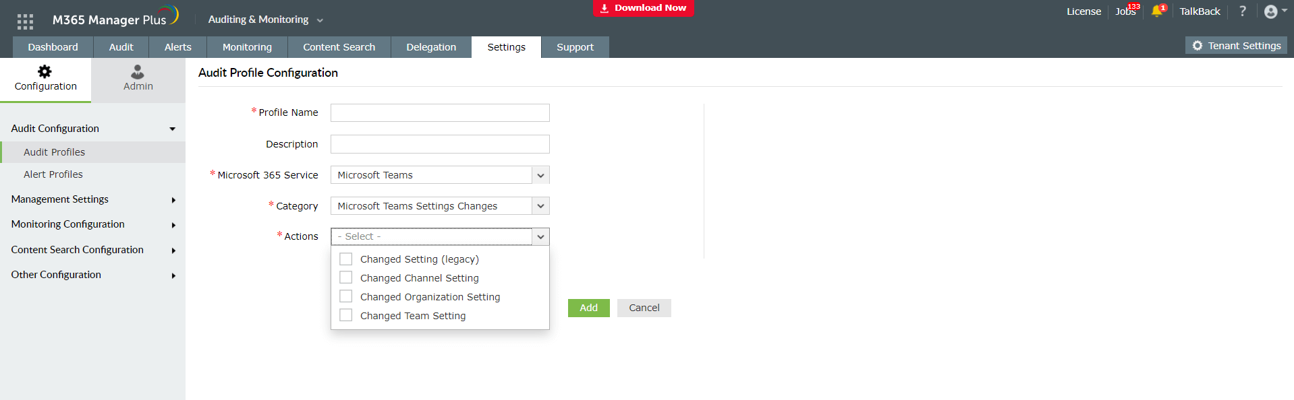Open the Microsoft 365 Service dropdown
Viewport: 1294px width, 400px height.
pyautogui.click(x=440, y=175)
